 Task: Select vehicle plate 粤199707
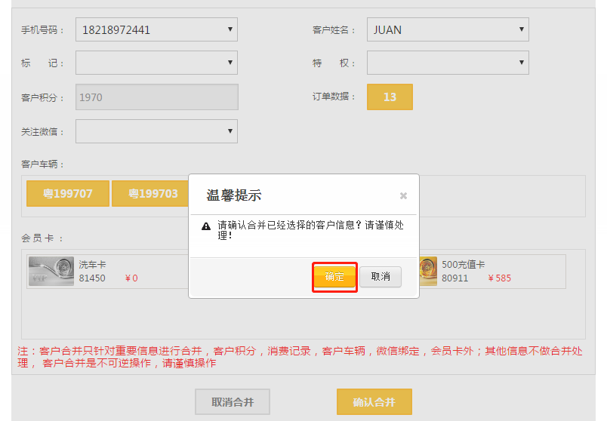[68, 194]
